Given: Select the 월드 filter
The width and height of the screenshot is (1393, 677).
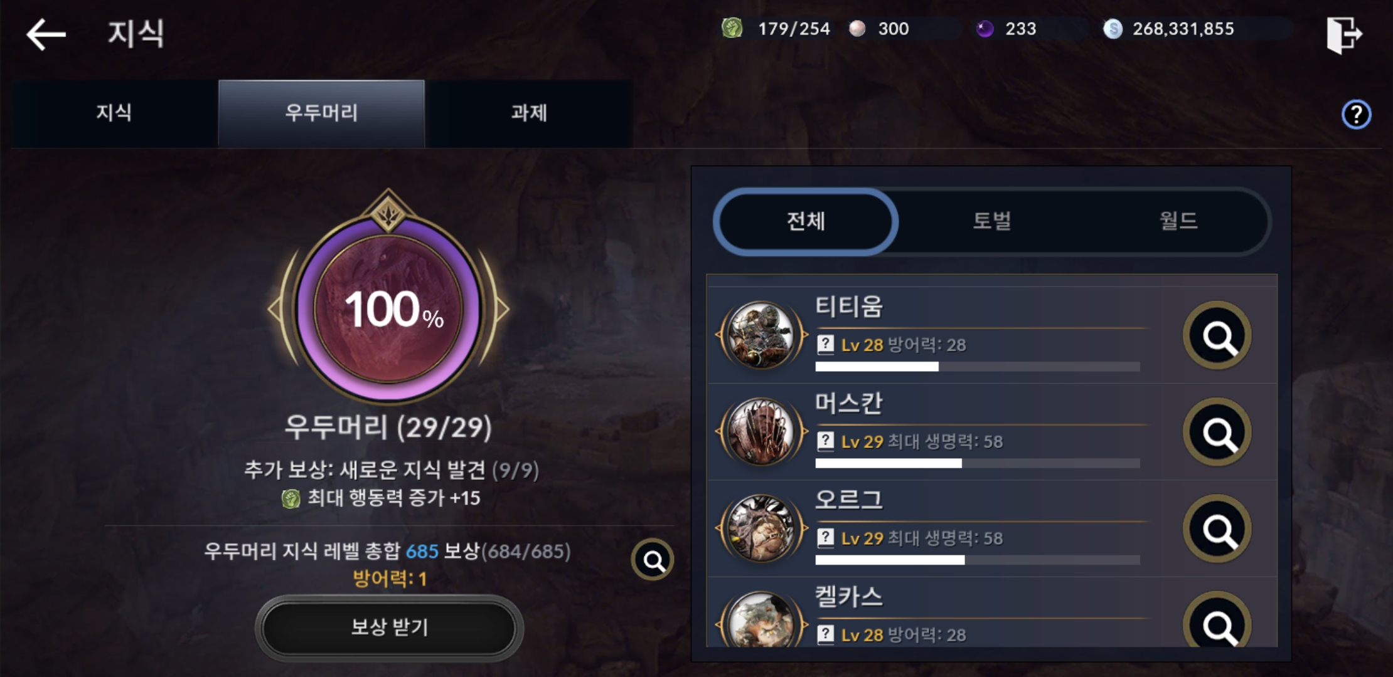Looking at the screenshot, I should pos(1178,221).
